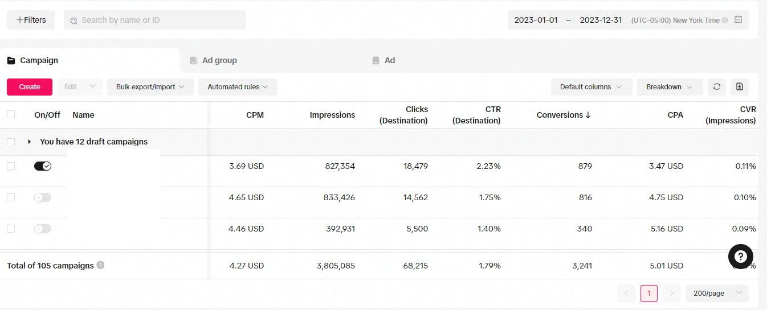
Task: Click the start date 2023-01-01
Action: tap(536, 20)
